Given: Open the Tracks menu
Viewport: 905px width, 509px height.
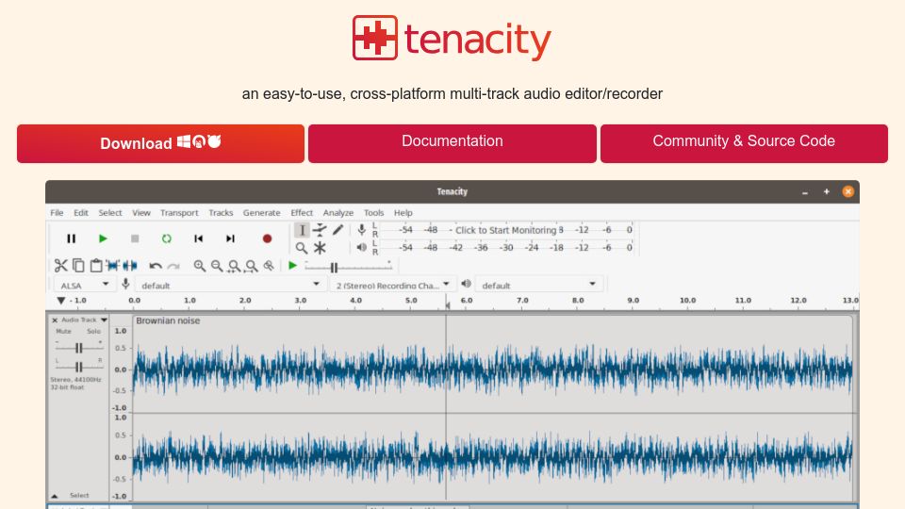Looking at the screenshot, I should click(x=221, y=212).
